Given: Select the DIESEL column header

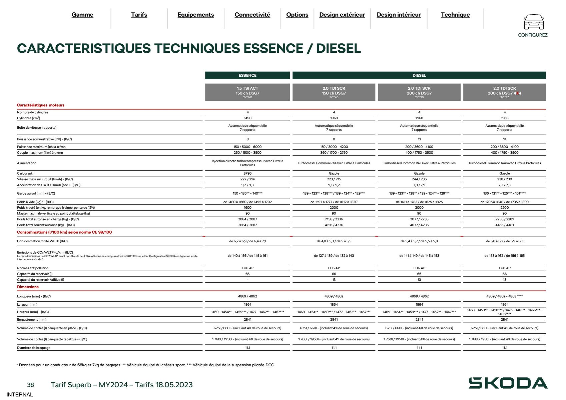Looking at the screenshot, I should click(419, 75).
